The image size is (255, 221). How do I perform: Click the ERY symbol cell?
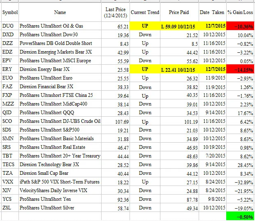pyautogui.click(x=10, y=69)
